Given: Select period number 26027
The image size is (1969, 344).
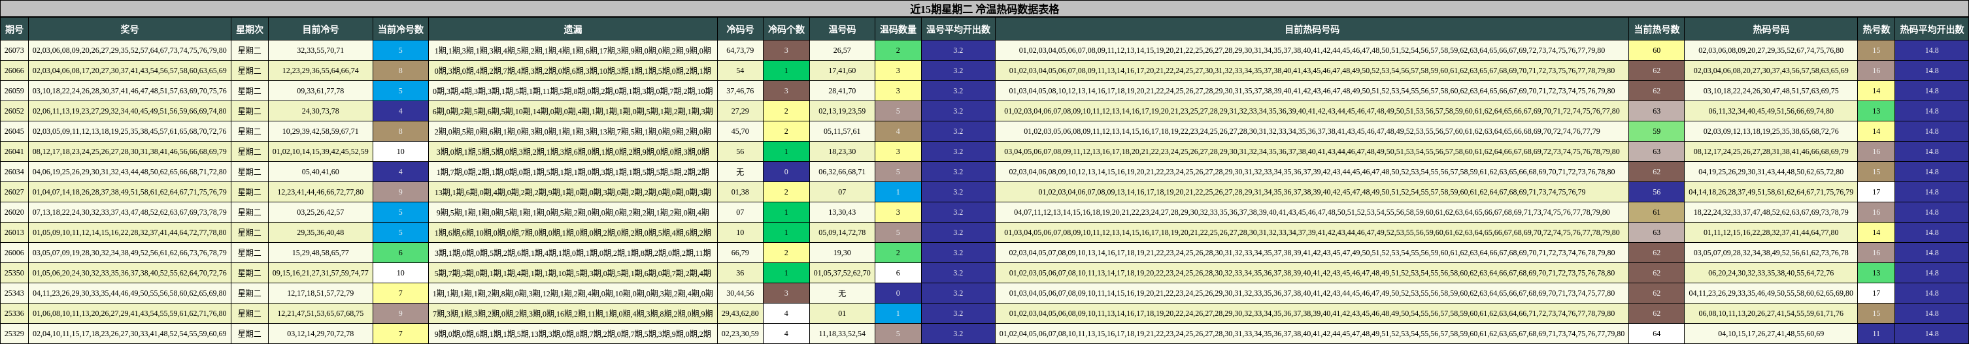Looking at the screenshot, I should 14,191.
